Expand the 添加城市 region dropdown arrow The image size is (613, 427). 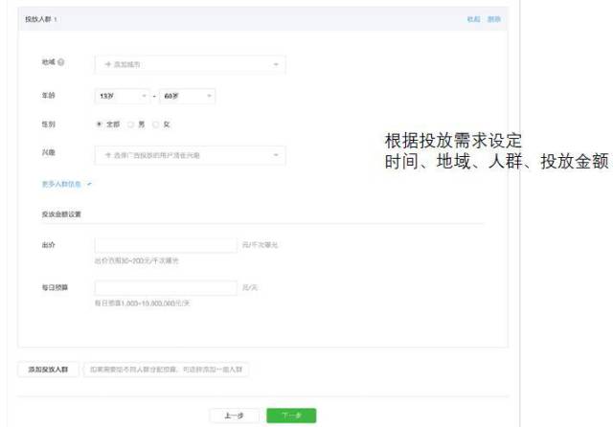click(x=276, y=64)
